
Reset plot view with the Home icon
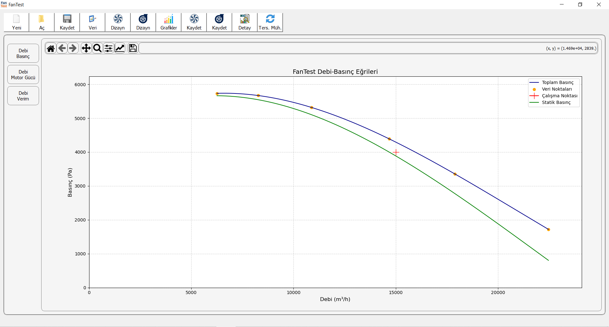pos(51,48)
